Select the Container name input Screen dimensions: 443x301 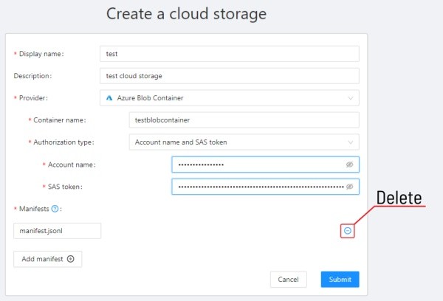coord(243,120)
